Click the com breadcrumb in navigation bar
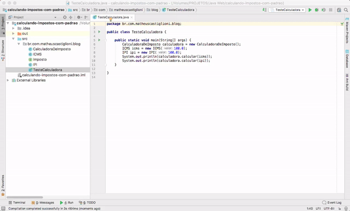The height and width of the screenshot is (211, 350). (x=100, y=10)
